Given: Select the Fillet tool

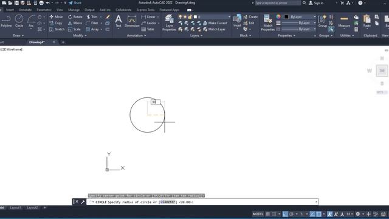Looking at the screenshot, I should 92,23.
